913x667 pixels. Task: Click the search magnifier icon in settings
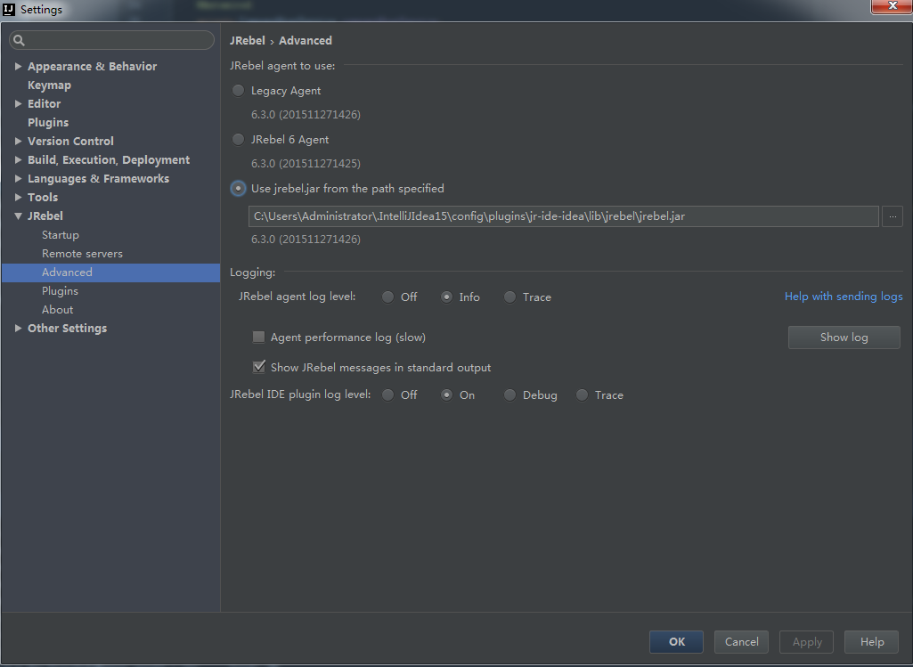point(20,40)
